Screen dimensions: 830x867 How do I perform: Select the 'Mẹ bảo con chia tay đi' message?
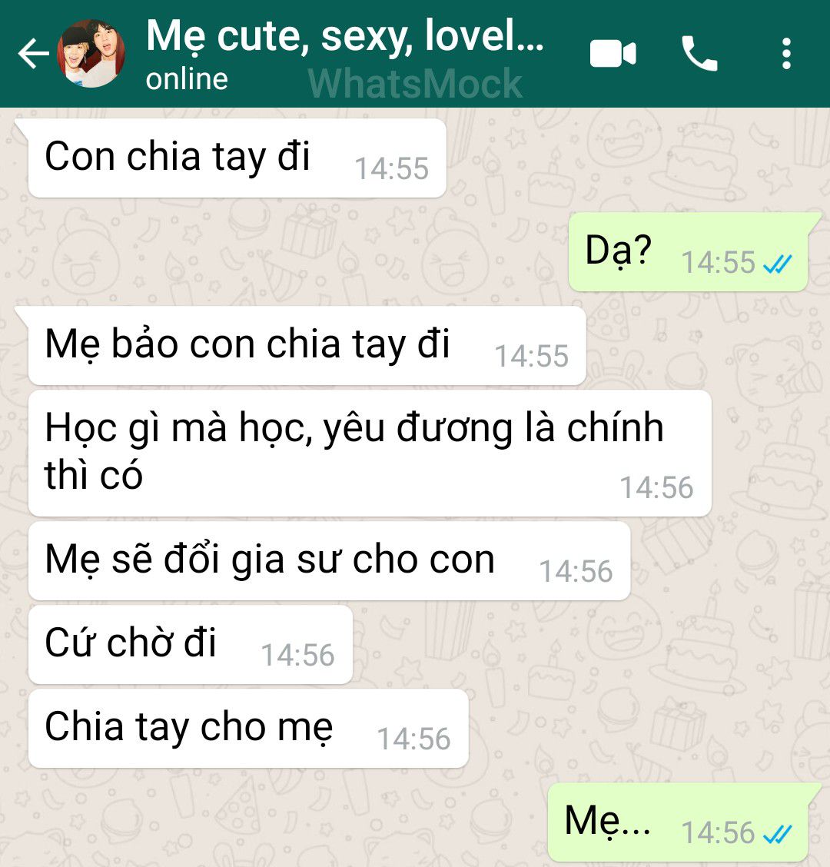(x=307, y=346)
